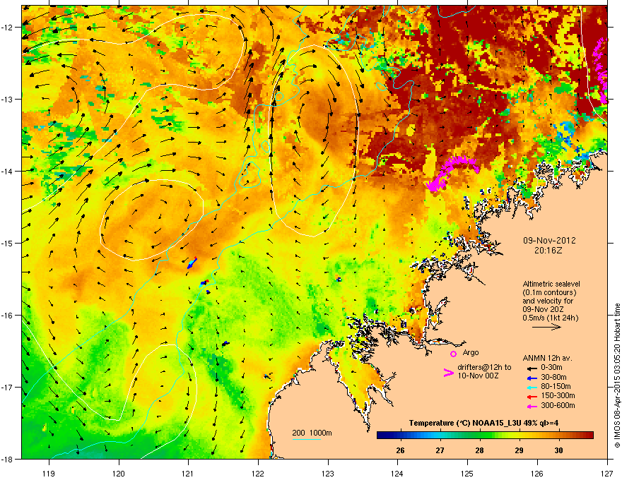Click the '0-30m' depth label
Image resolution: width=622 pixels, height=480 pixels.
[551, 368]
